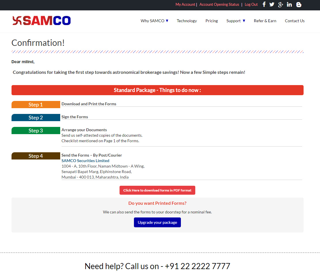Select the Step 4 brown label
The image size is (320, 274).
tap(36, 156)
